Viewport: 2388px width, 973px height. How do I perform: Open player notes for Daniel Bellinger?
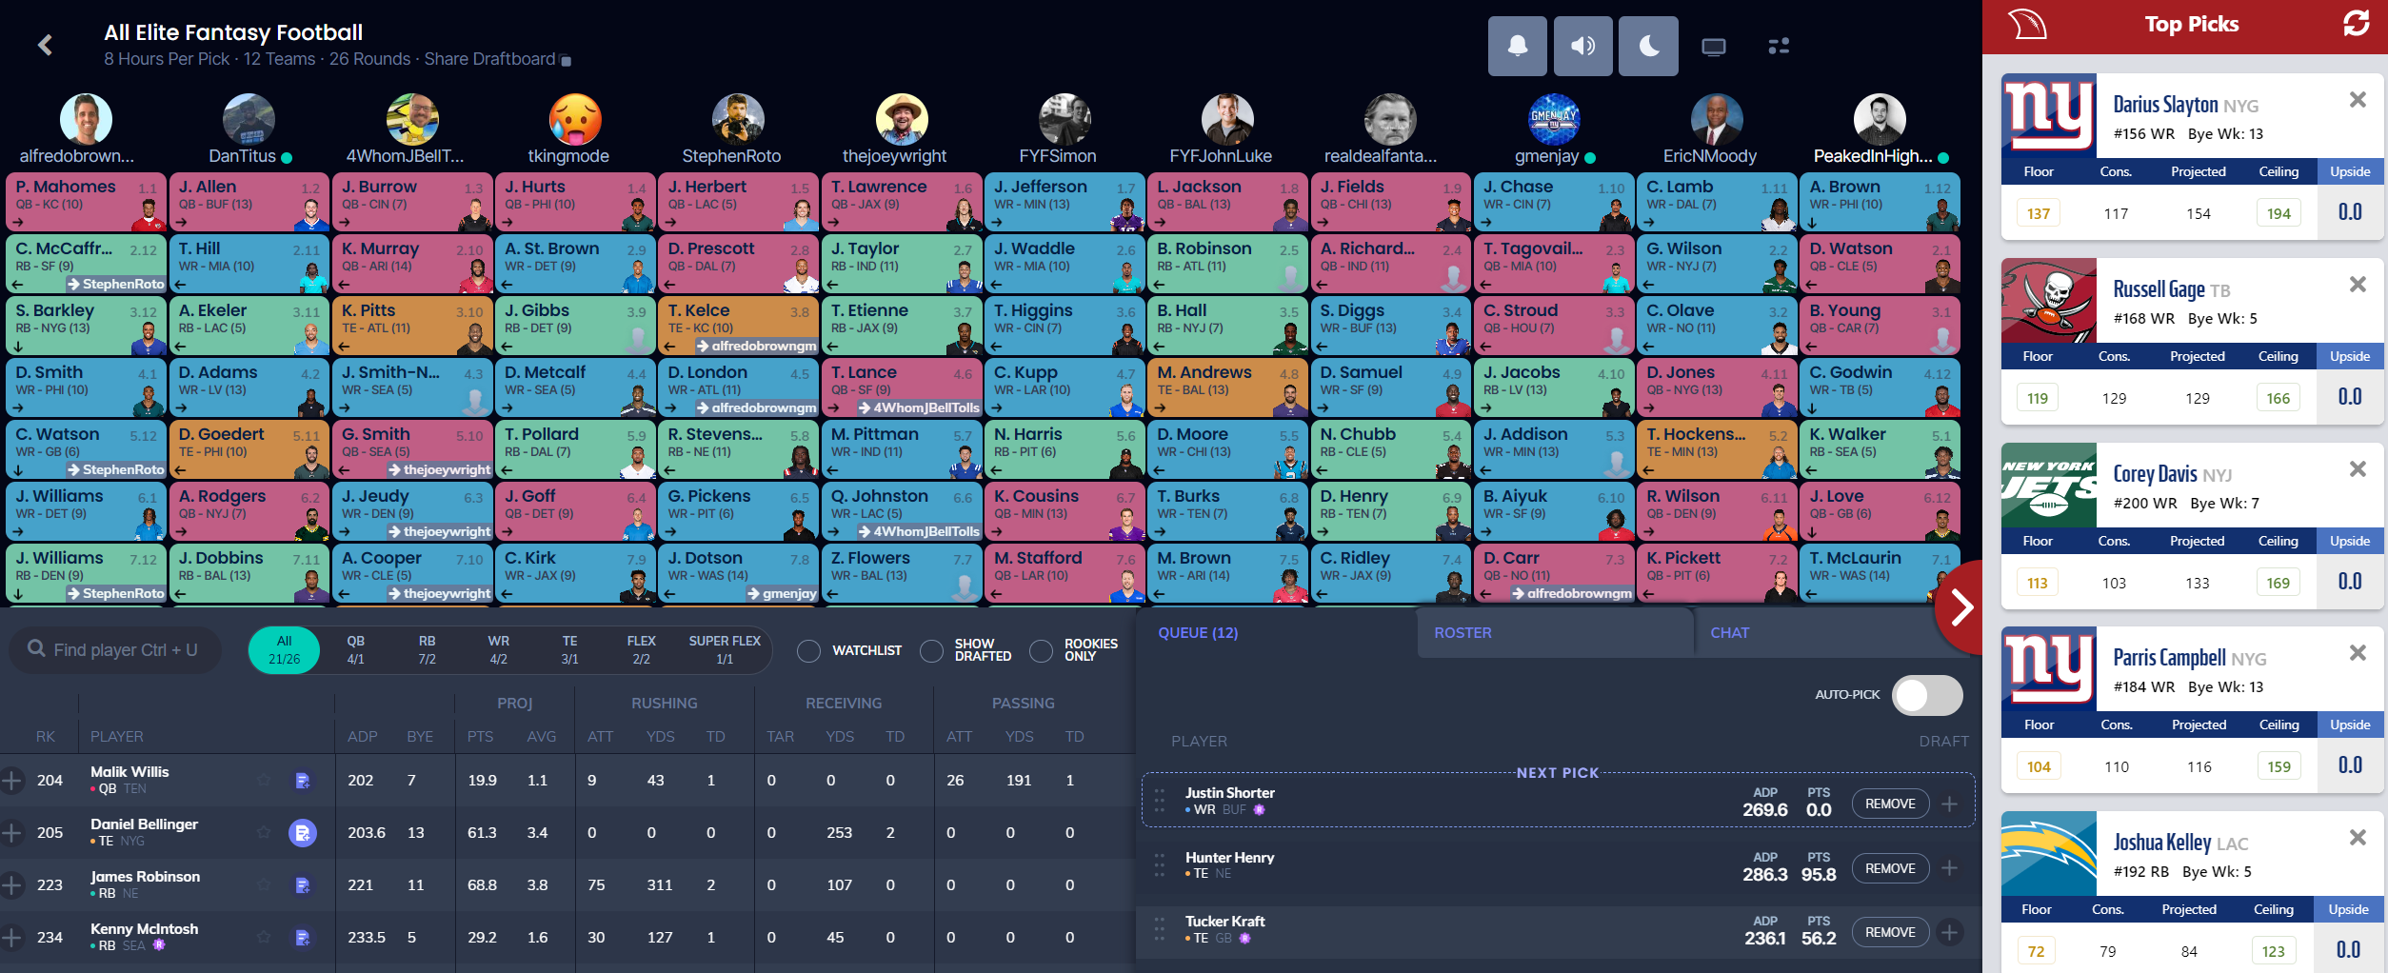point(302,833)
